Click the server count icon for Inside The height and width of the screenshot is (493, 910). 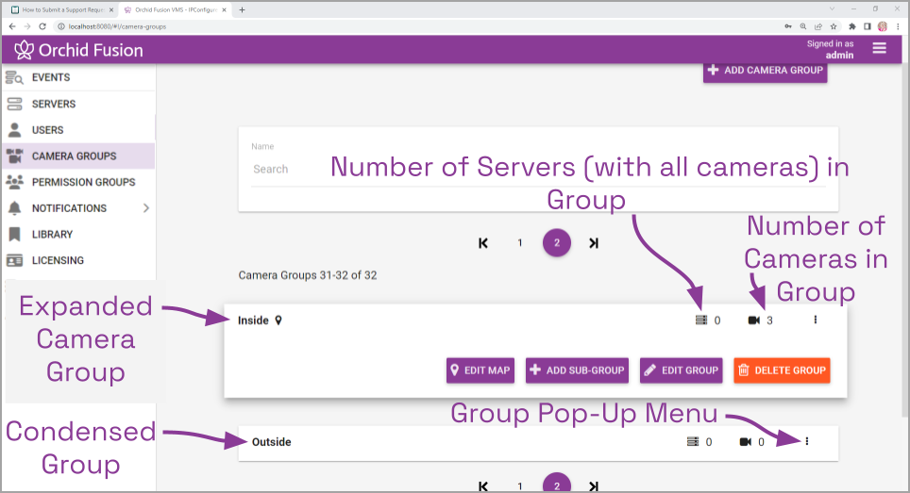point(701,320)
